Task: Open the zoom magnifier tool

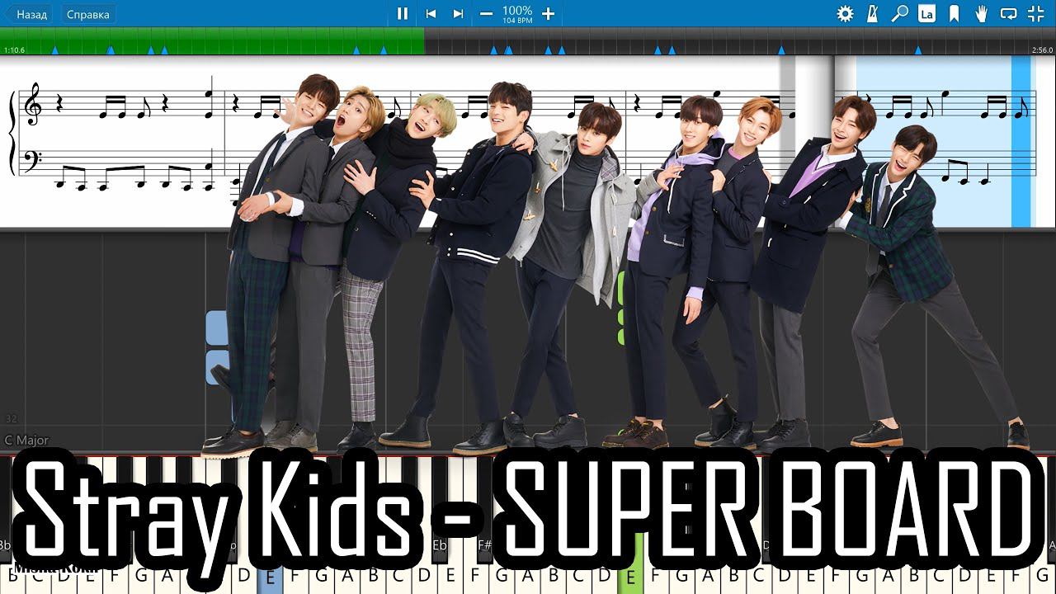Action: pos(900,13)
